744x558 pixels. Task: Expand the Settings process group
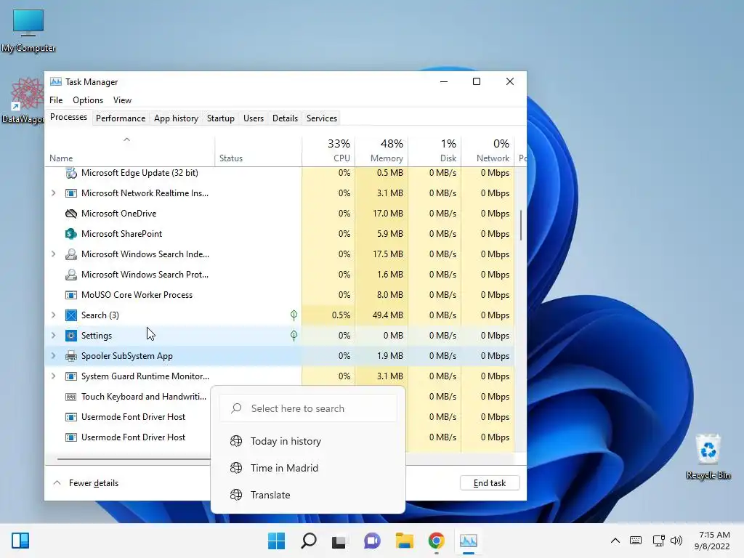coord(53,336)
